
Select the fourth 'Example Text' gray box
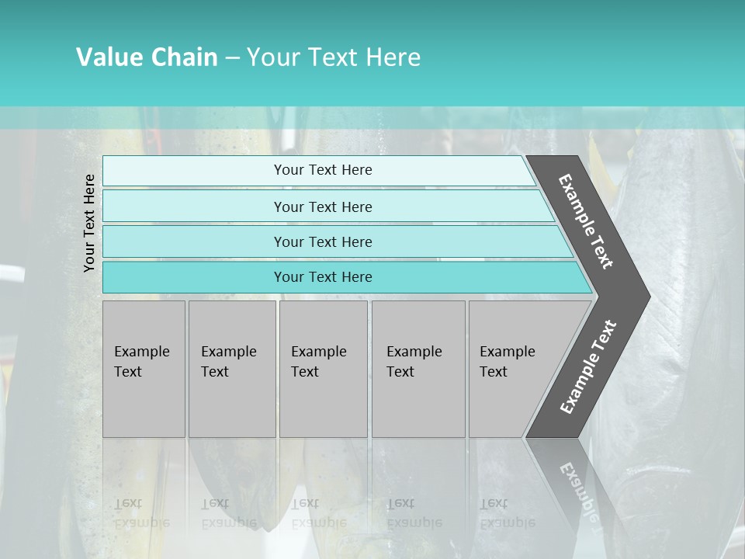pyautogui.click(x=418, y=369)
